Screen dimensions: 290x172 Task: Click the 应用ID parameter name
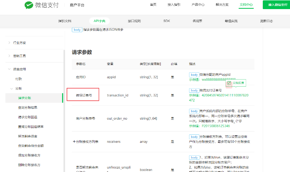81,77
